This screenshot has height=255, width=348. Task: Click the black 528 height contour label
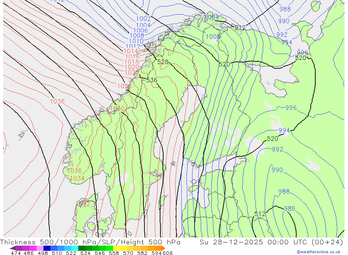pos(163,62)
